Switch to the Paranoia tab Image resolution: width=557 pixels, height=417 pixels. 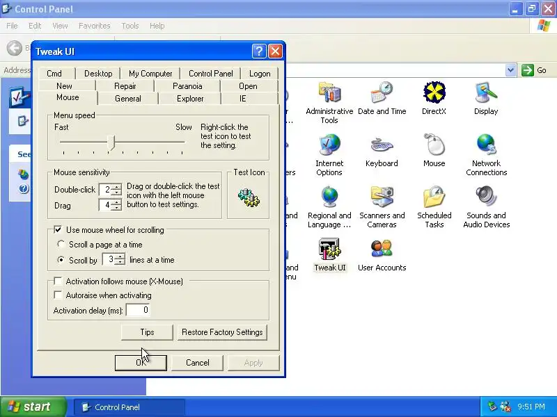coord(187,85)
